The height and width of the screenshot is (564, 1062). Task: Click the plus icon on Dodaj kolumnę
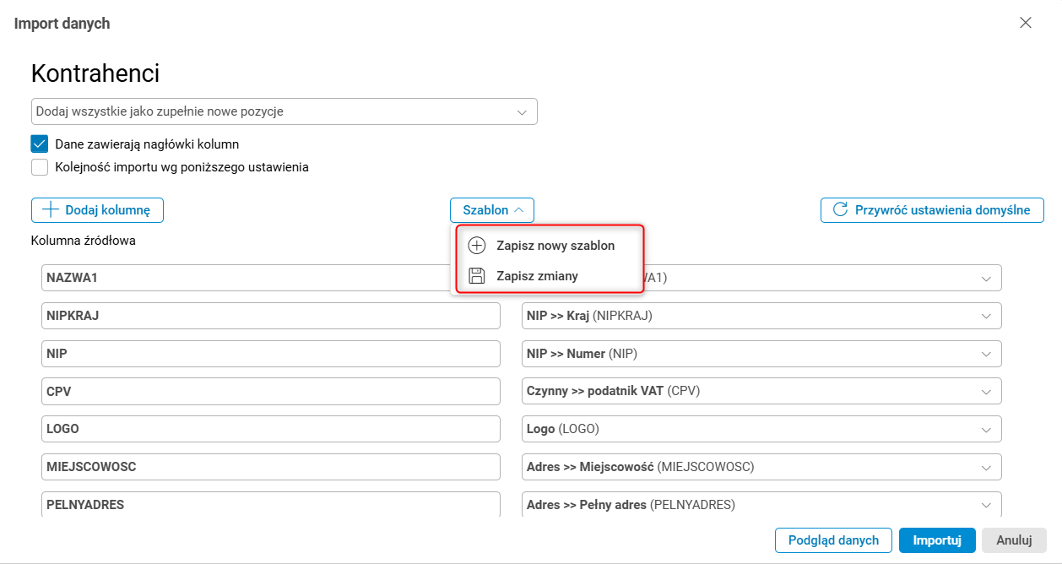coord(51,210)
